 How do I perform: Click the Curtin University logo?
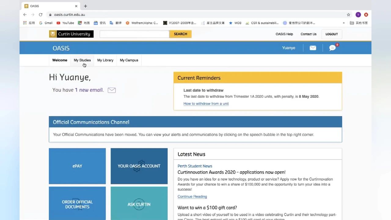click(x=71, y=34)
